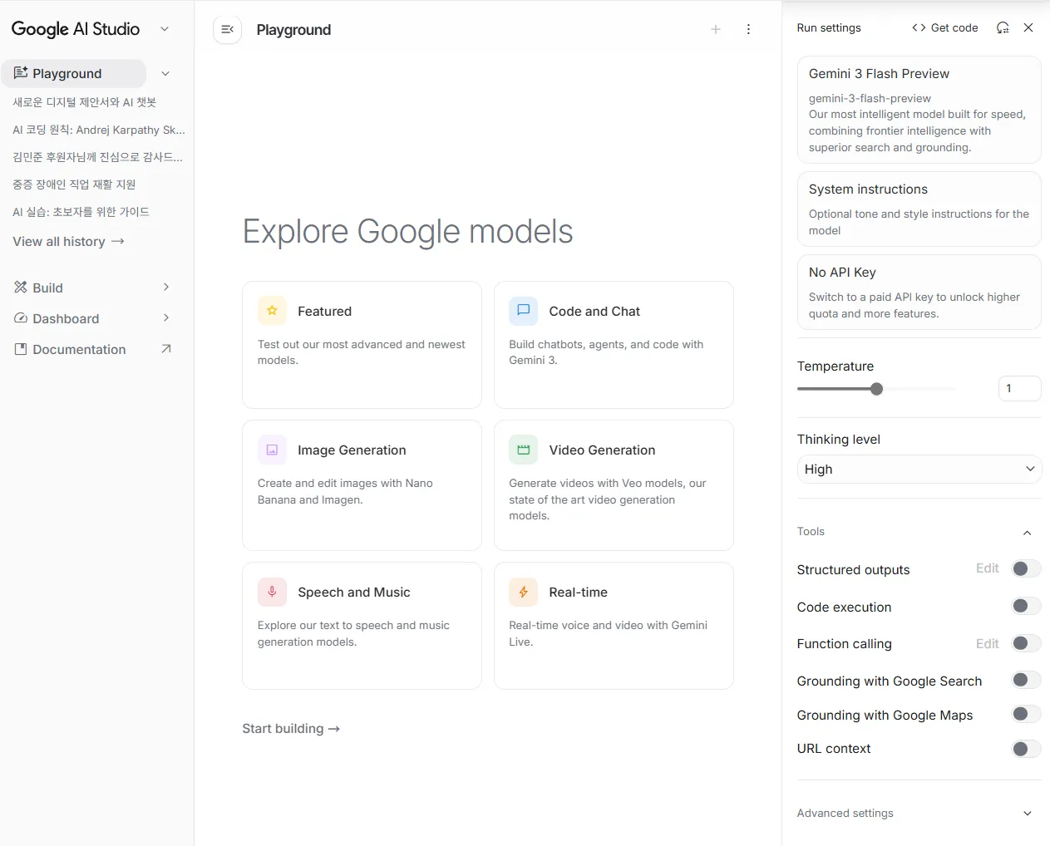Viewport: 1050px width, 846px height.
Task: Expand the Google AI Studio dropdown arrow
Action: 165,29
